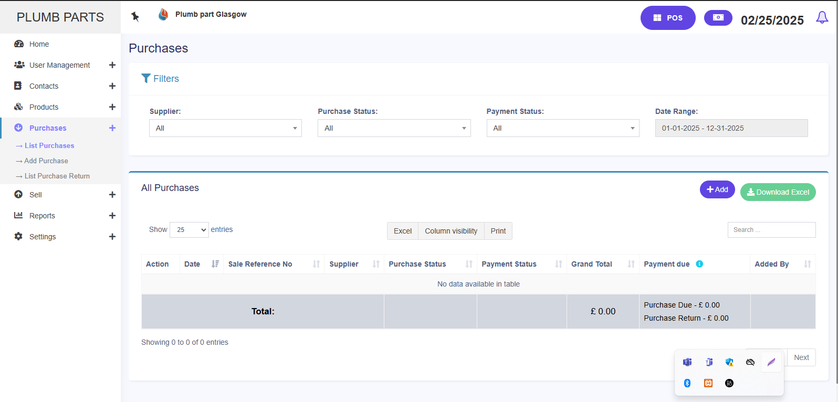Open XAMPP from the system tray
This screenshot has height=402, width=838.
[708, 383]
